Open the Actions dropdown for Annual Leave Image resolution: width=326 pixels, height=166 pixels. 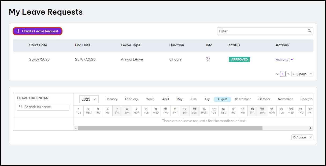tap(284, 59)
